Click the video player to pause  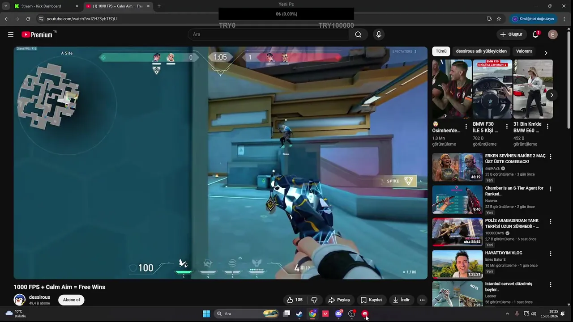(220, 163)
